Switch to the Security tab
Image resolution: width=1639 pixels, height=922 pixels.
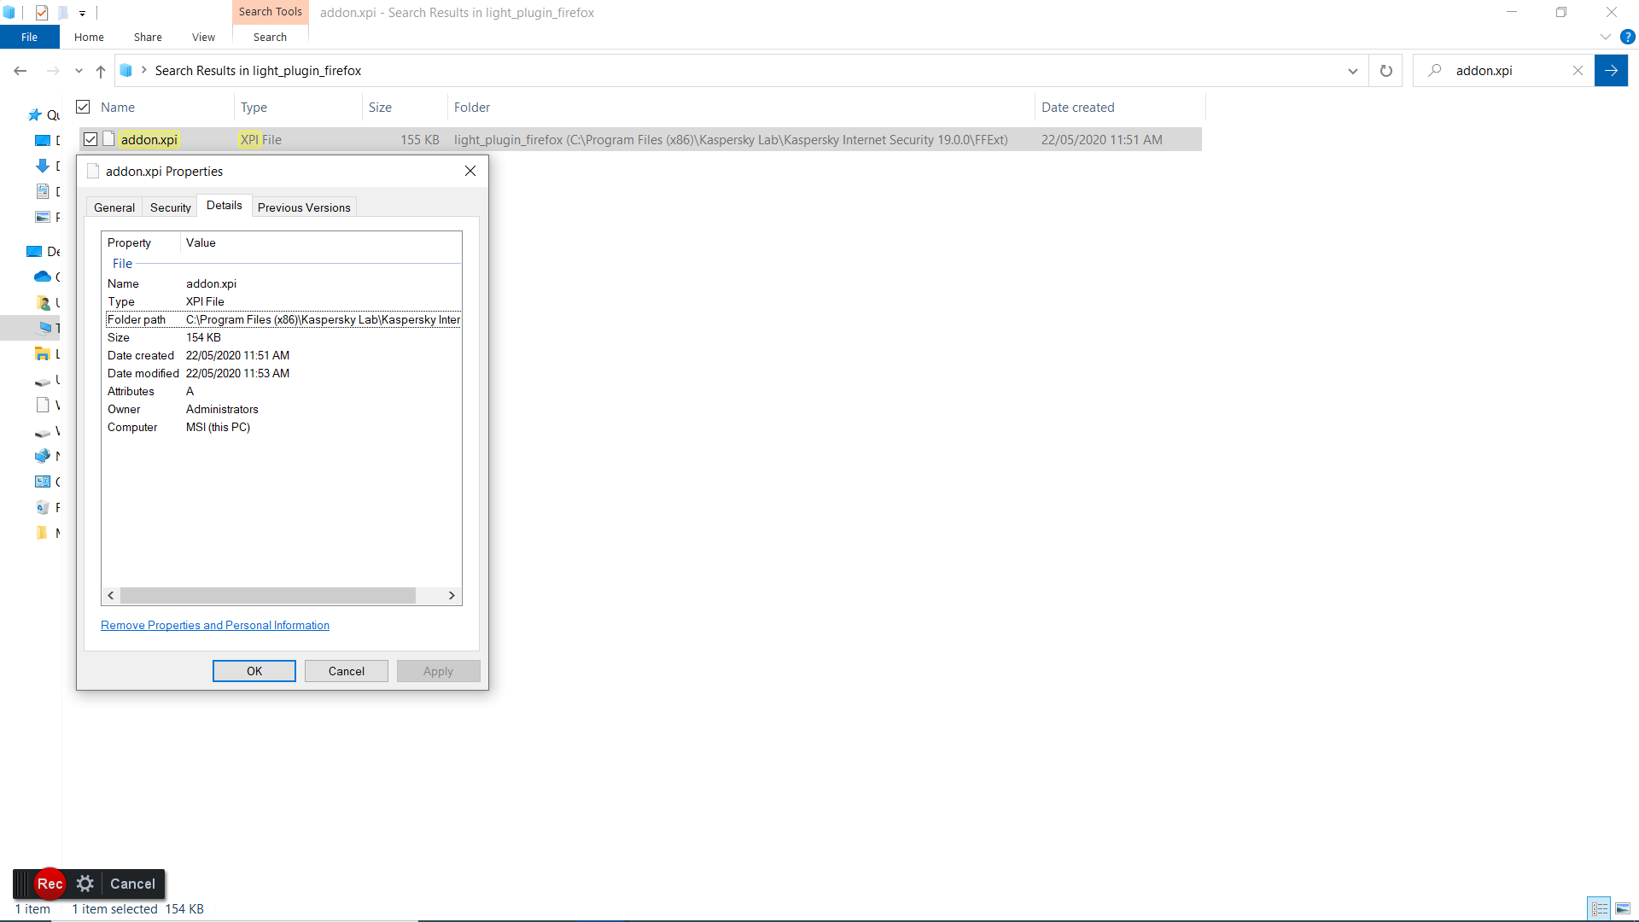[170, 207]
